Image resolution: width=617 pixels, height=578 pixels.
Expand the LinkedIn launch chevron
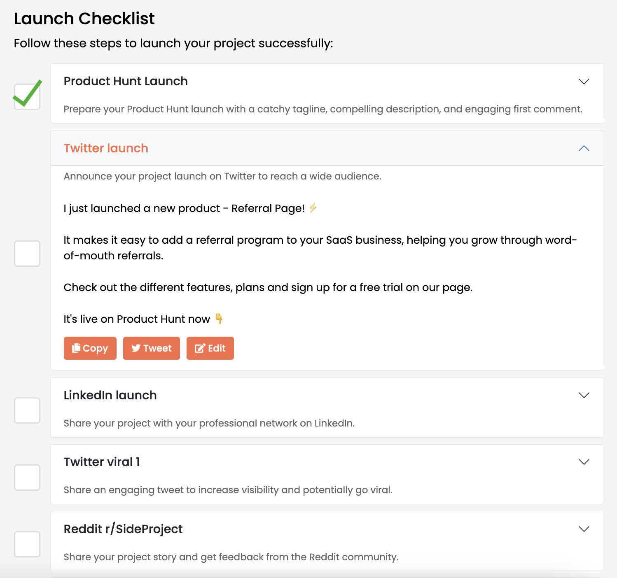pyautogui.click(x=584, y=395)
